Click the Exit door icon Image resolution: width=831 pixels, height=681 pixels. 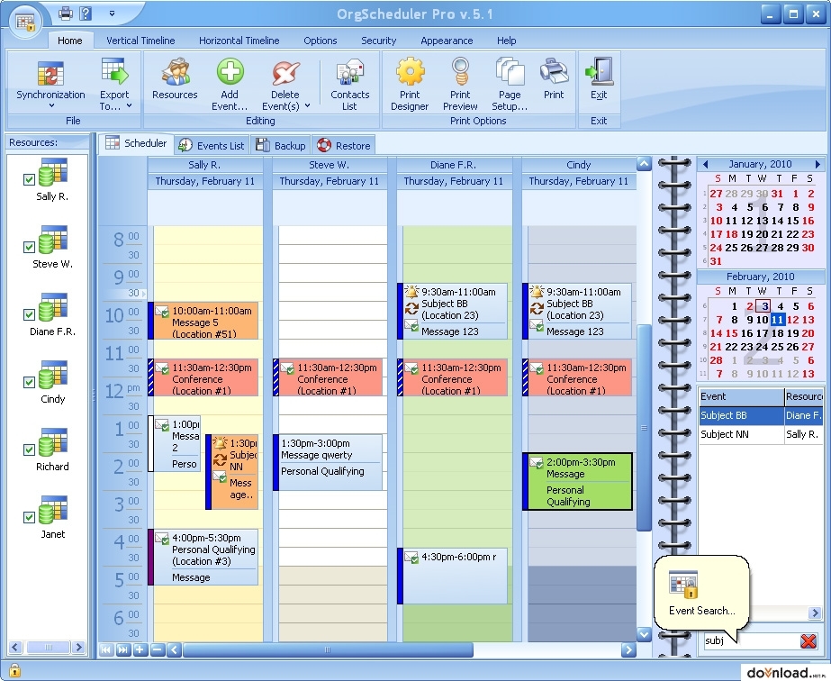pyautogui.click(x=599, y=71)
